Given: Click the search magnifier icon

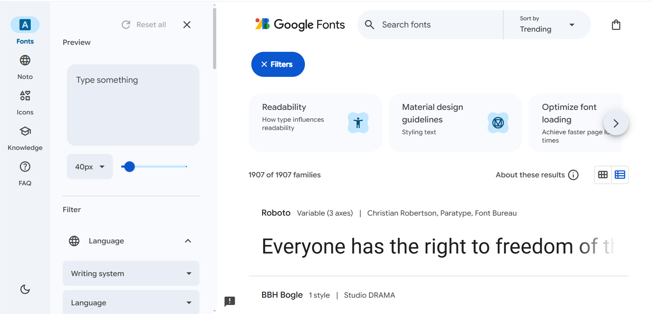Looking at the screenshot, I should pyautogui.click(x=369, y=25).
